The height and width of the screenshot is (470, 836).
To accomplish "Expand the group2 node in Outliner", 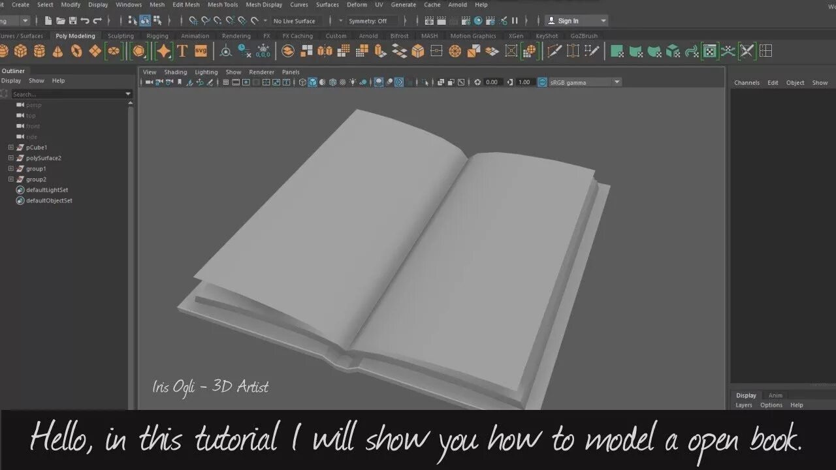I will click(10, 179).
